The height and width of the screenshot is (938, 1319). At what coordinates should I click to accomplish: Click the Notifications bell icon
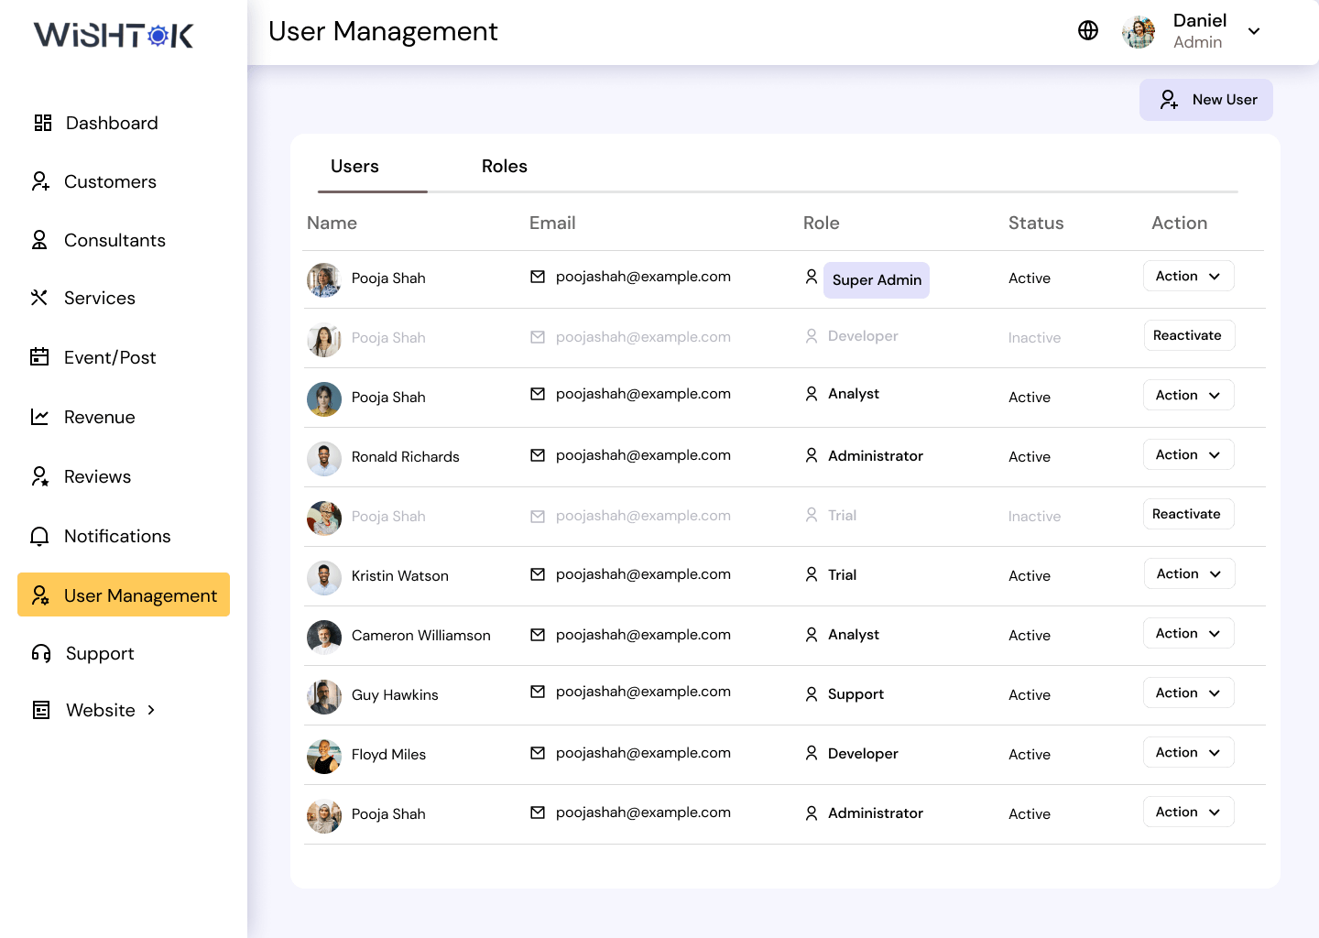(39, 536)
